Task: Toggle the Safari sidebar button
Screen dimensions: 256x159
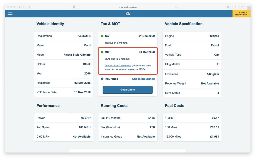Action: pyautogui.click(x=30, y=7)
